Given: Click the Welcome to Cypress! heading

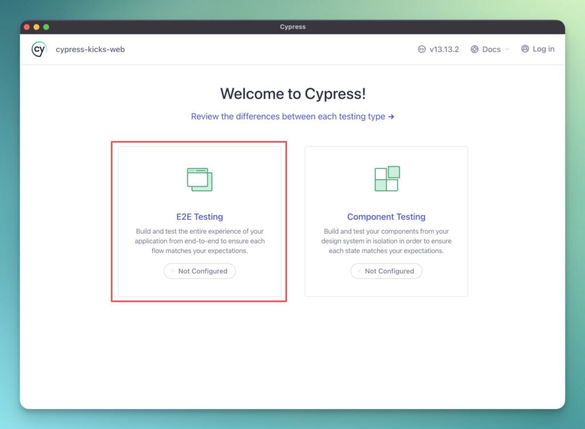Looking at the screenshot, I should pyautogui.click(x=293, y=94).
